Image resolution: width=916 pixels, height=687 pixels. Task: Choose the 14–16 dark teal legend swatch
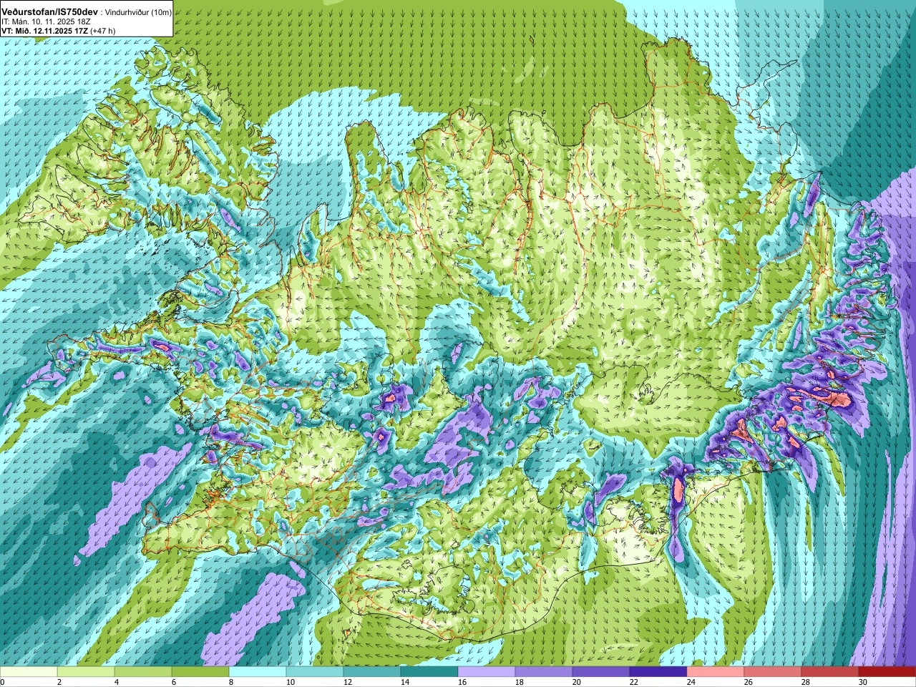(x=429, y=672)
